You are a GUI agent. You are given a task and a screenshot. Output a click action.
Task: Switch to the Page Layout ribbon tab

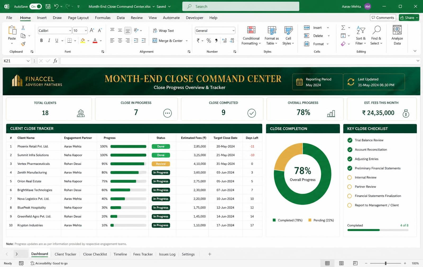tap(78, 18)
